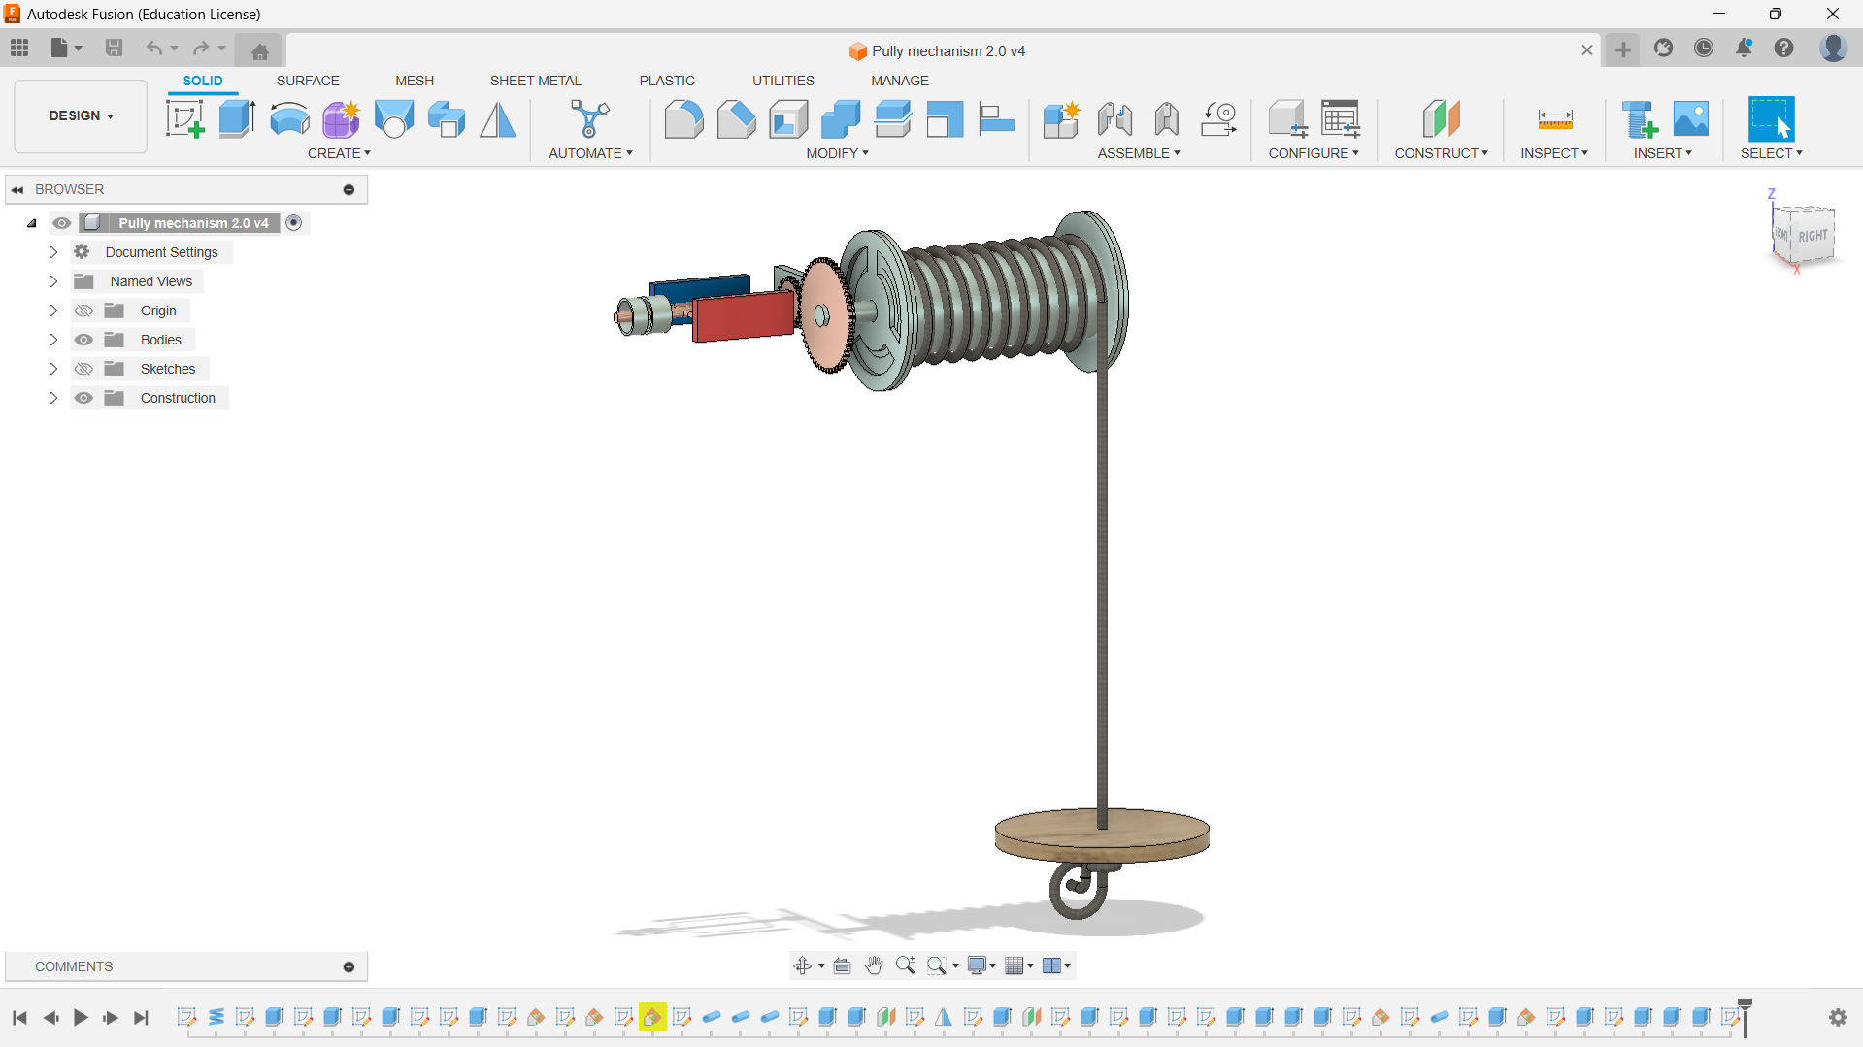Open the DESIGN workspace dropdown
The height and width of the screenshot is (1047, 1863).
click(x=81, y=115)
